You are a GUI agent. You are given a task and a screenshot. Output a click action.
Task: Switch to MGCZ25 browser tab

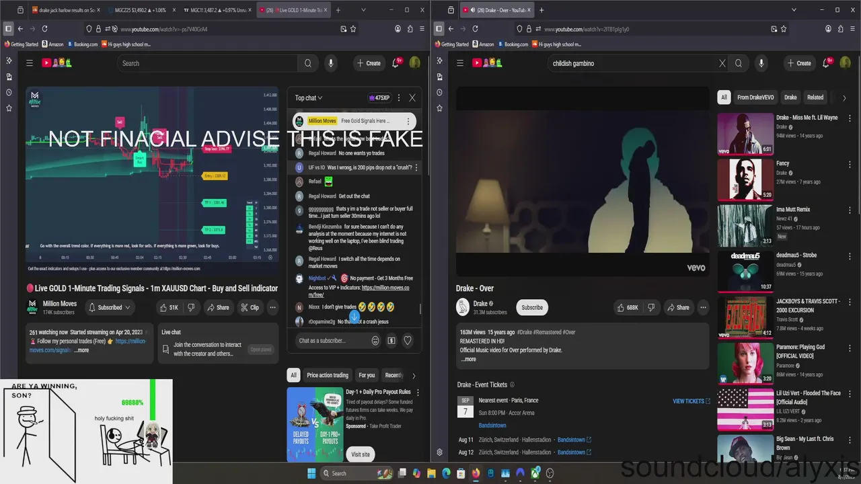140,10
